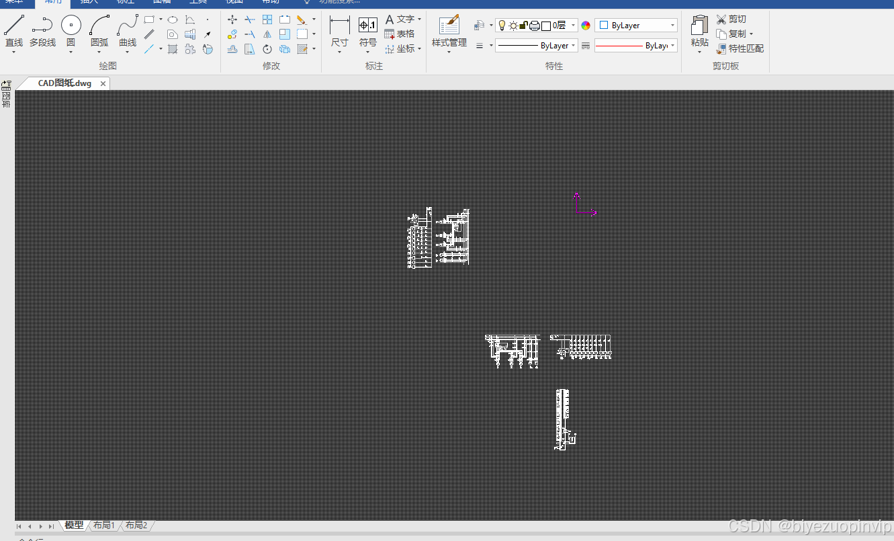894x541 pixels.
Task: Switch to the 模型 model tab
Action: coord(74,526)
